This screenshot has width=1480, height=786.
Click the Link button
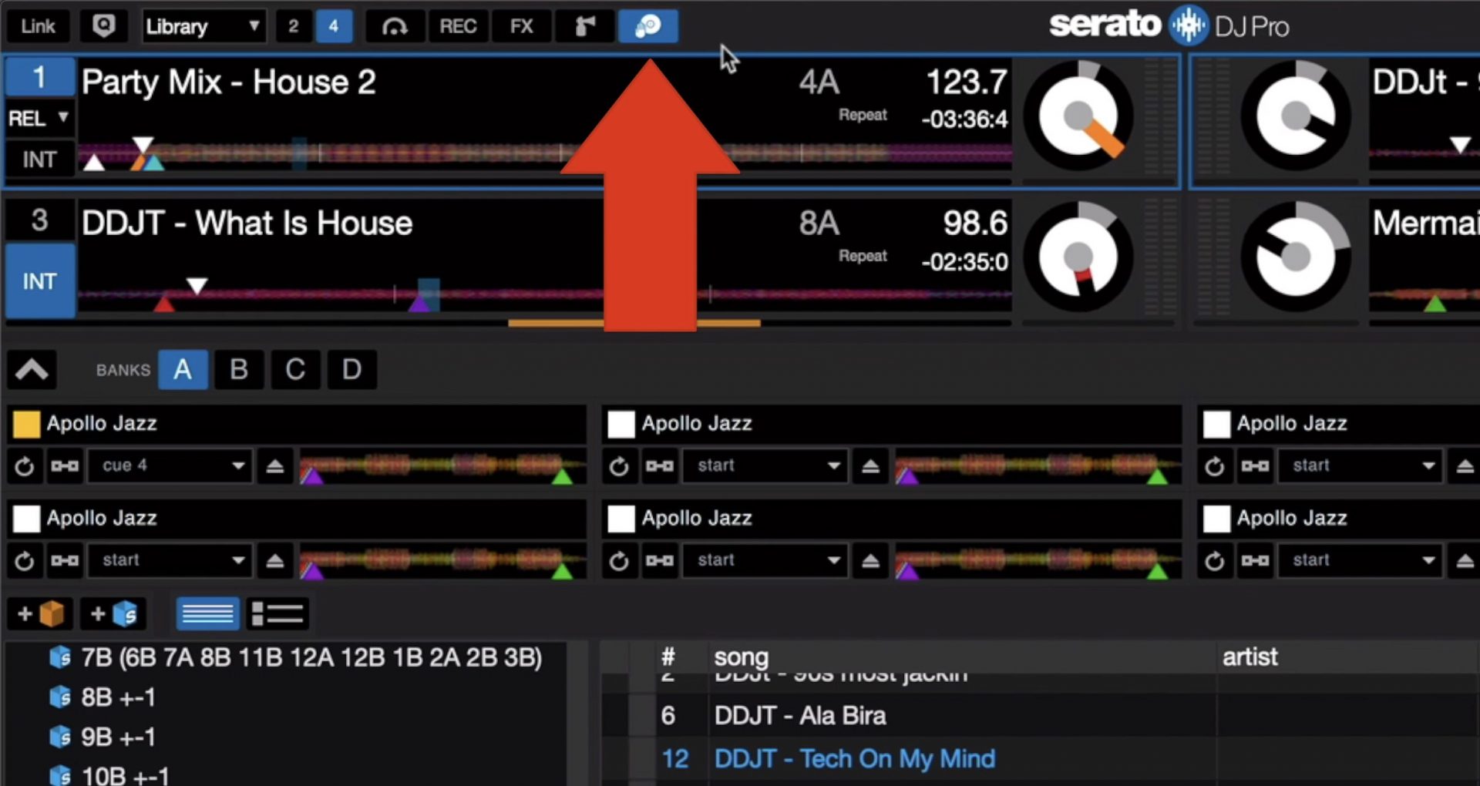[38, 26]
